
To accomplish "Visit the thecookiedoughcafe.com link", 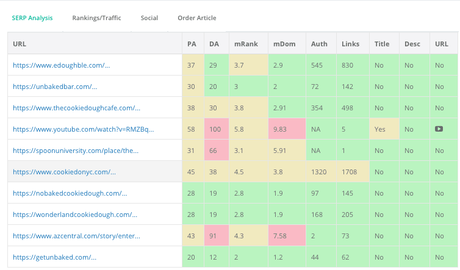I will [77, 108].
